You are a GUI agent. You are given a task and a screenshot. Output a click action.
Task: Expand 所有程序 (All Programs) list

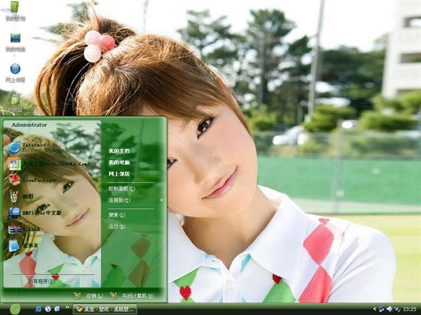42,282
